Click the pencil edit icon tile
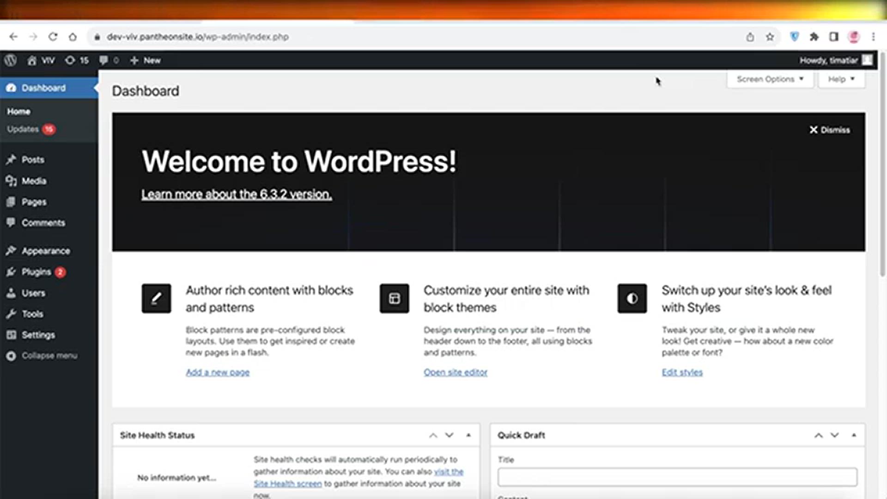 [156, 298]
